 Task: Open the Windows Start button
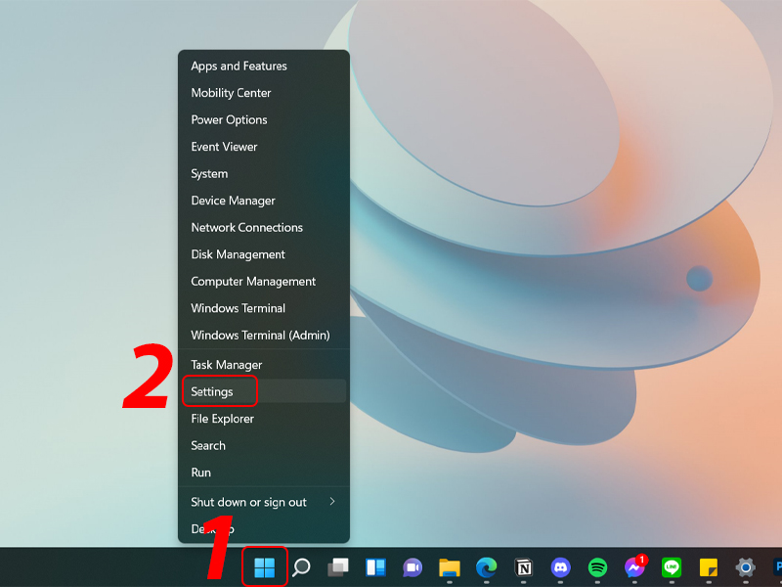pos(264,567)
